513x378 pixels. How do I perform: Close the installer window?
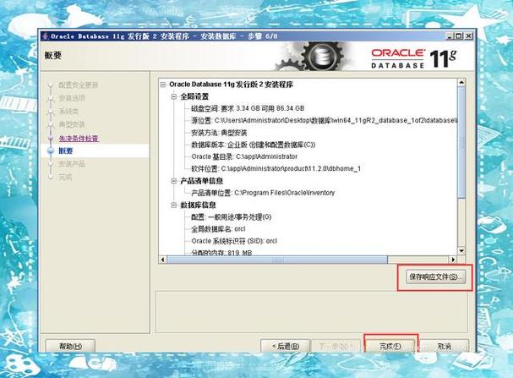[x=468, y=36]
